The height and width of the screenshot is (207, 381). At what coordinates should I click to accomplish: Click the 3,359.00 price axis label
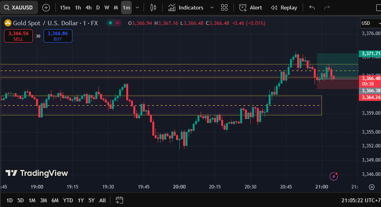(x=371, y=113)
